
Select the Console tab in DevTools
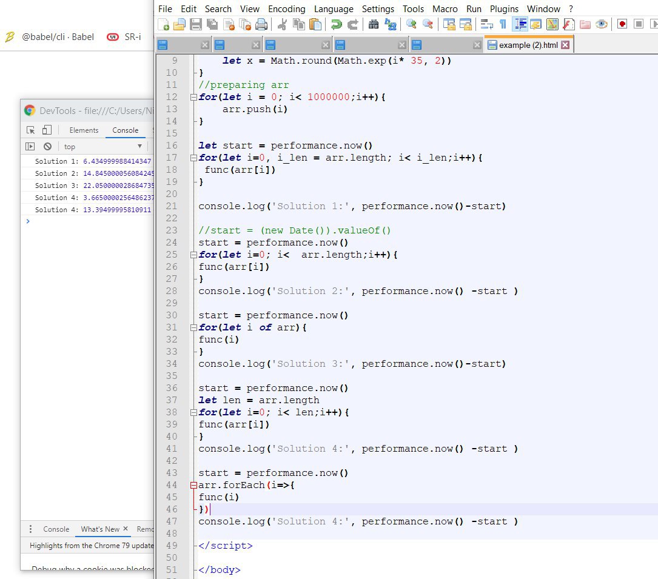125,130
